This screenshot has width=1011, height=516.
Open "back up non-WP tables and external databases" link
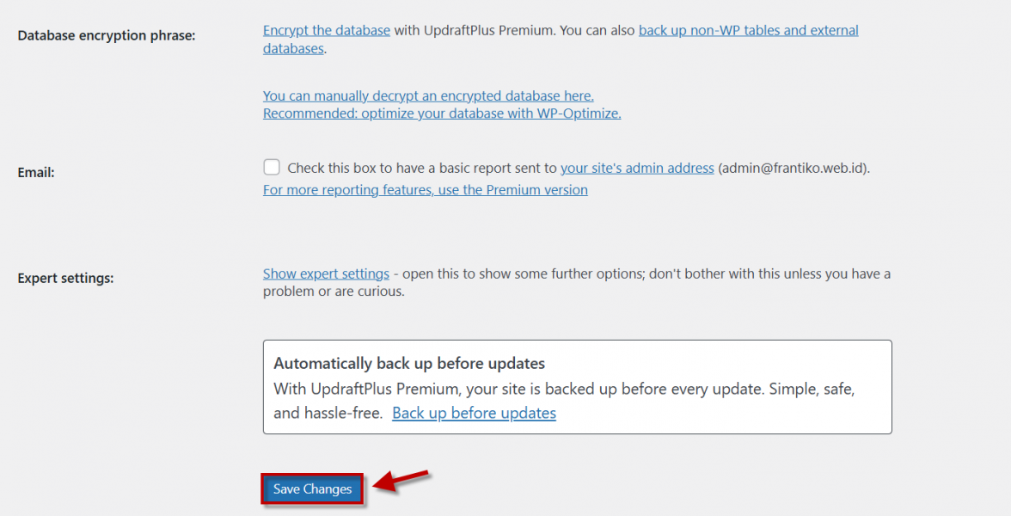click(748, 31)
